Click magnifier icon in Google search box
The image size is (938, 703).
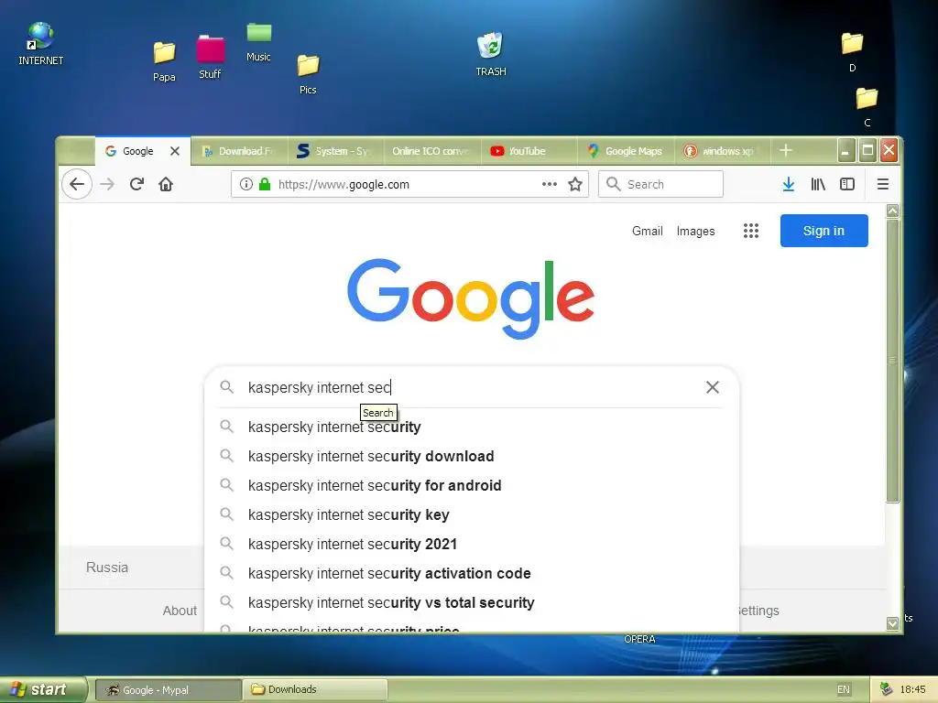(227, 387)
